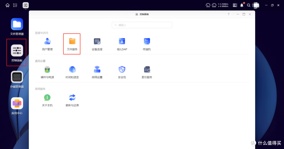Open the notifications bell
This screenshot has width=284, height=149.
point(242,5)
